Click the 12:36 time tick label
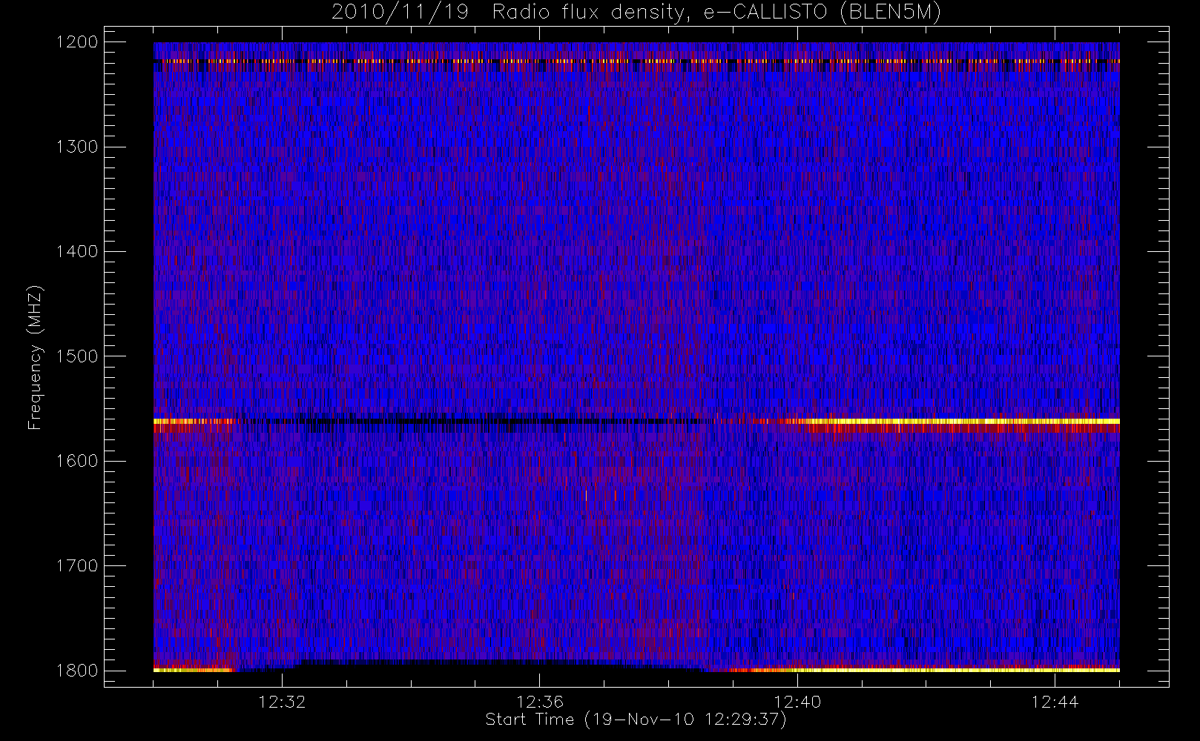Viewport: 1200px width, 741px height. point(540,702)
